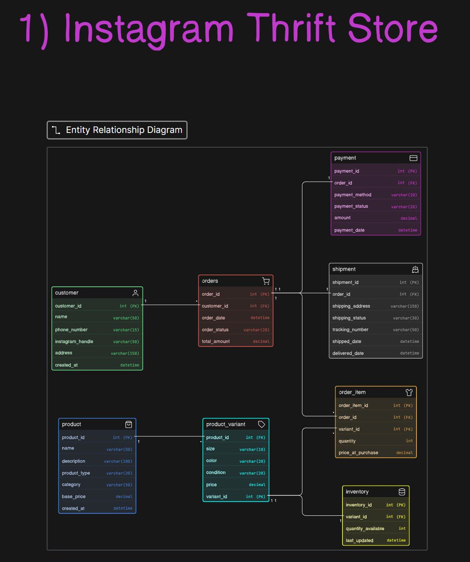
Task: Click product_type row in product table
Action: point(97,473)
